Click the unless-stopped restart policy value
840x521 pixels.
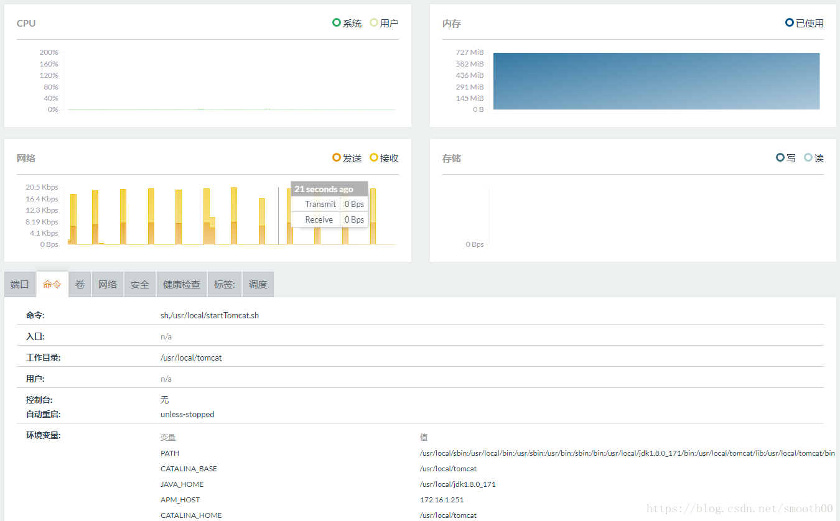pos(187,414)
